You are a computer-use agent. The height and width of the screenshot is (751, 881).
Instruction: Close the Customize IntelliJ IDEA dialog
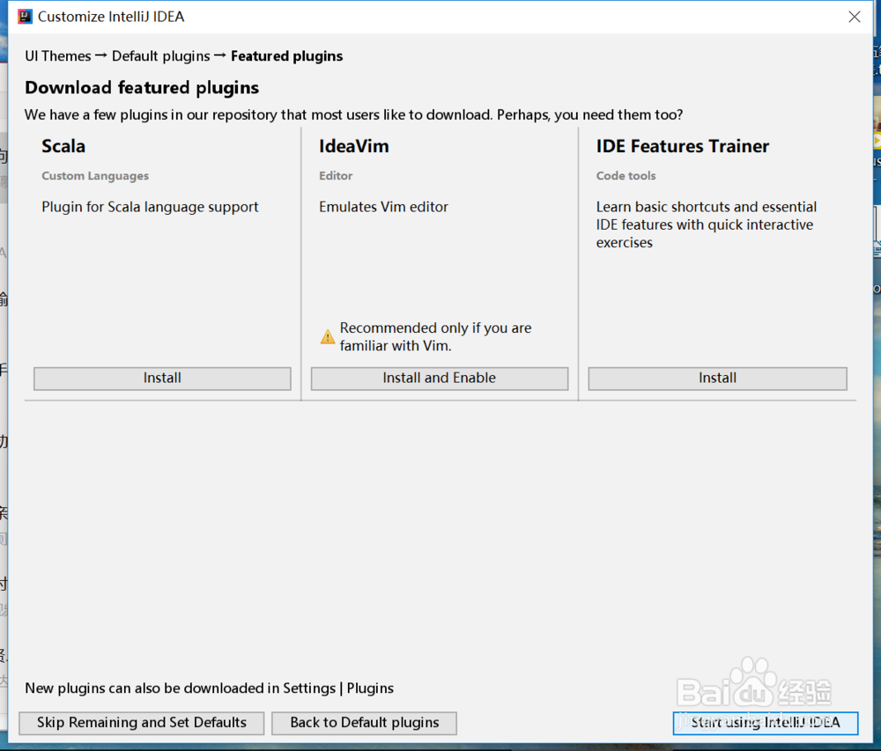click(x=854, y=17)
